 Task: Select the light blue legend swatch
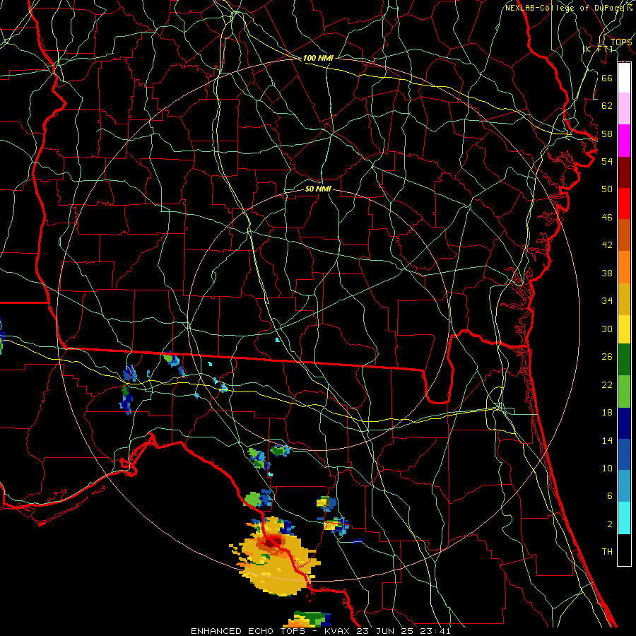[624, 486]
